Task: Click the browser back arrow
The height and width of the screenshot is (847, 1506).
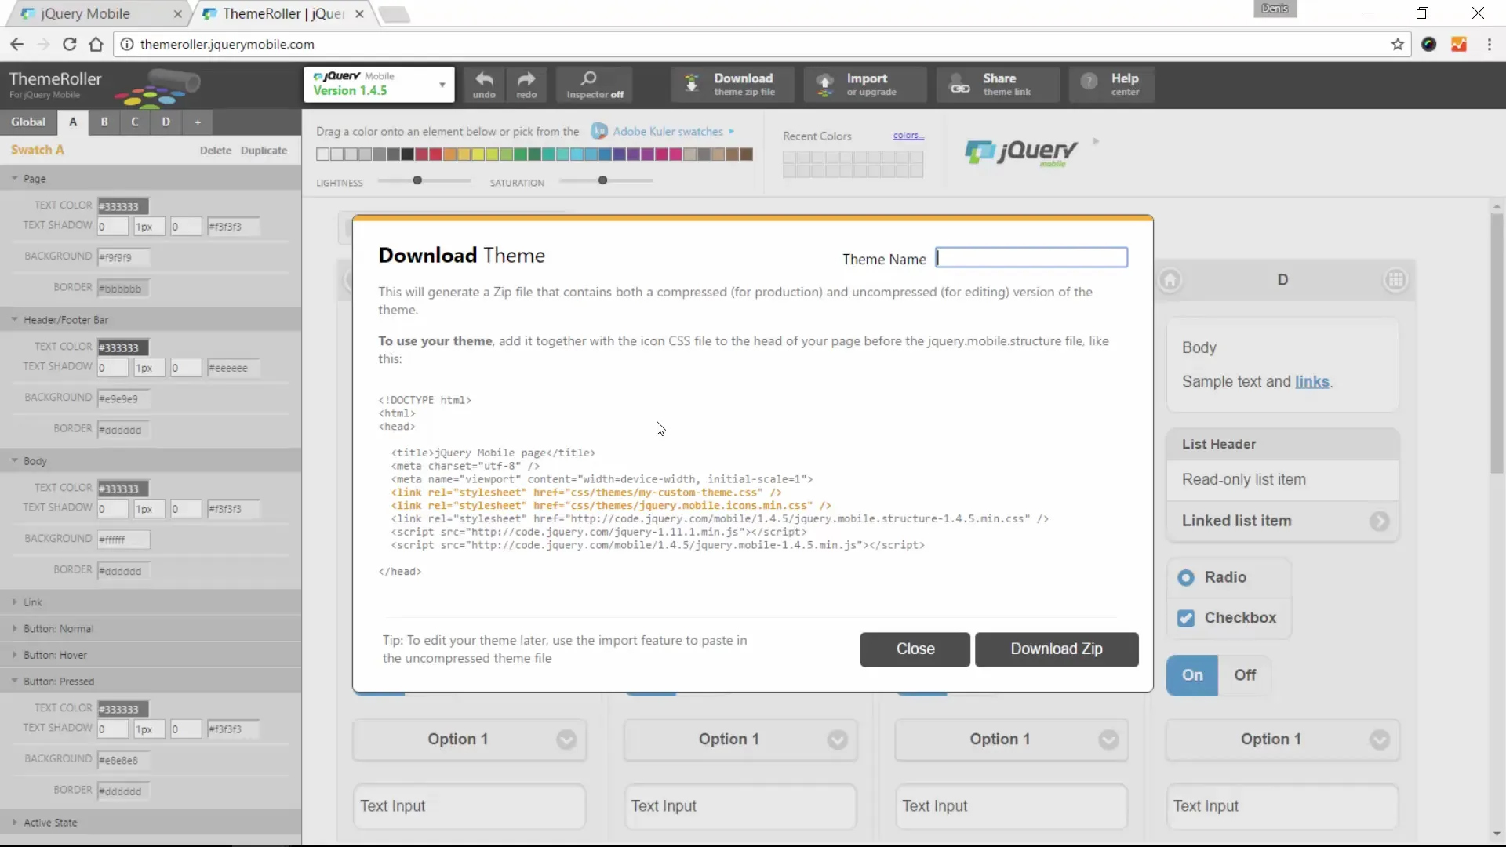Action: click(x=16, y=44)
